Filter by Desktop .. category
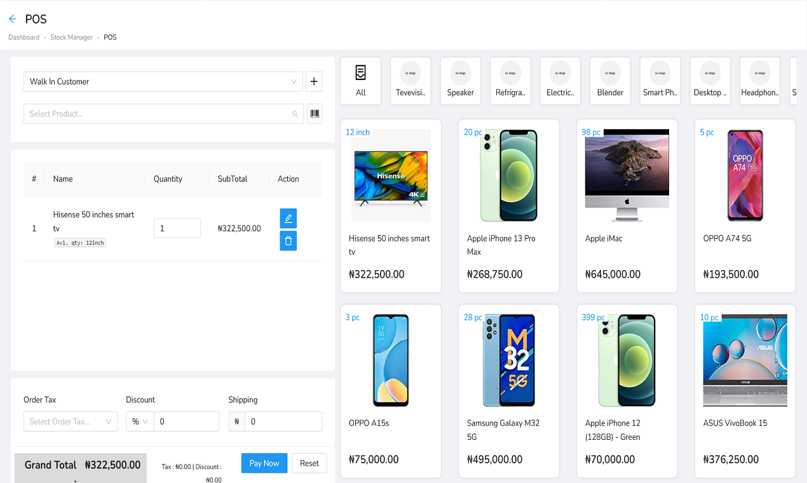This screenshot has height=483, width=807. [x=710, y=81]
